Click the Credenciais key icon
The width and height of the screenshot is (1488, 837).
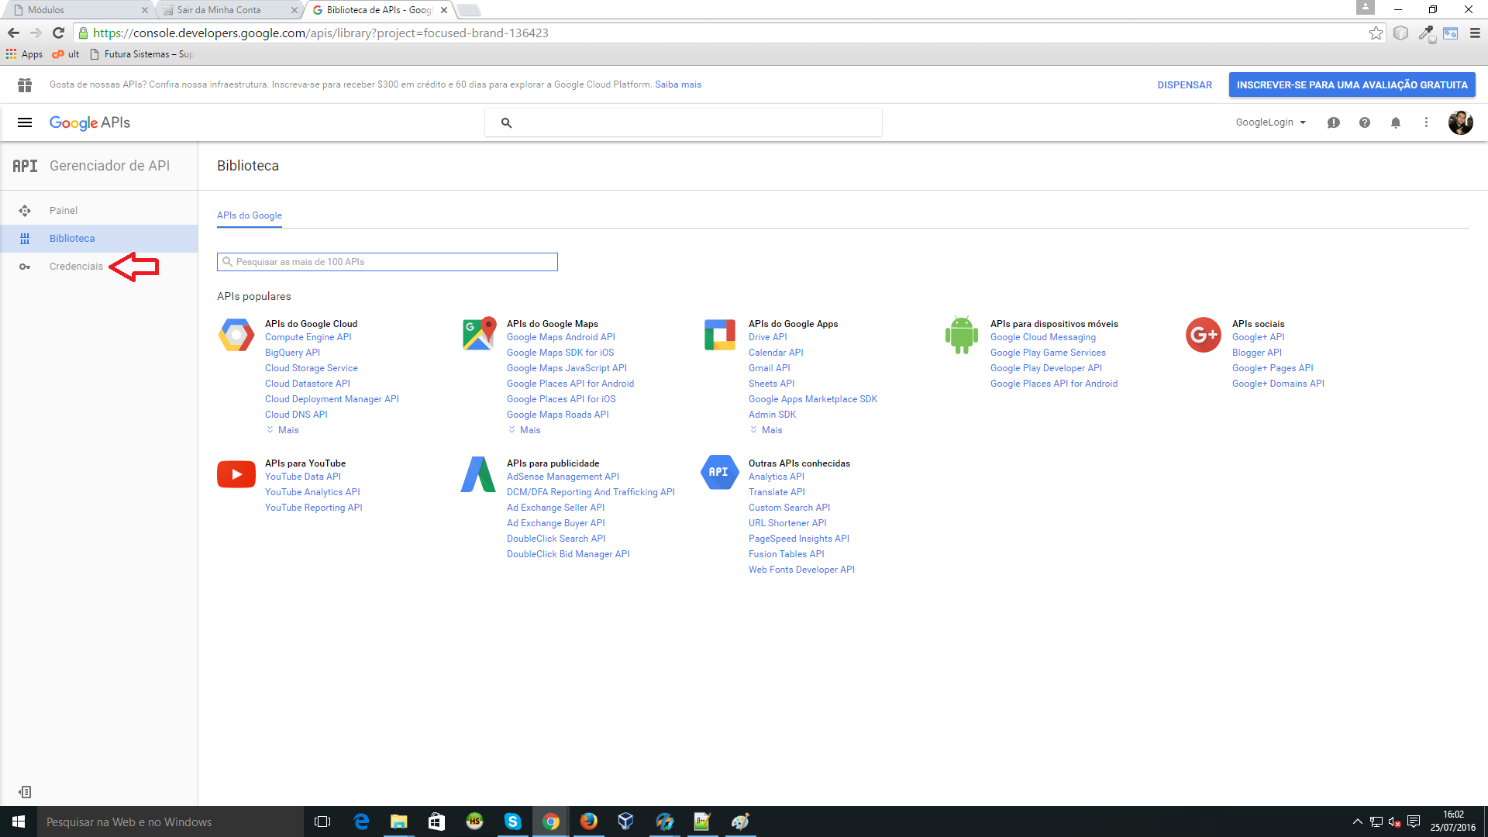25,267
